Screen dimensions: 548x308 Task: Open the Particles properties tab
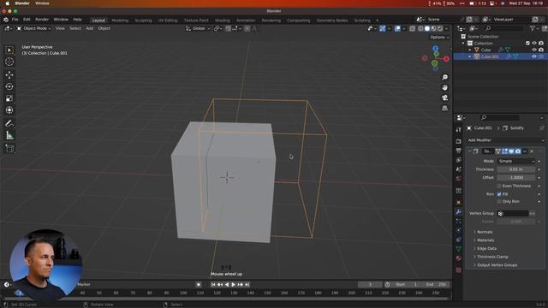pos(459,221)
